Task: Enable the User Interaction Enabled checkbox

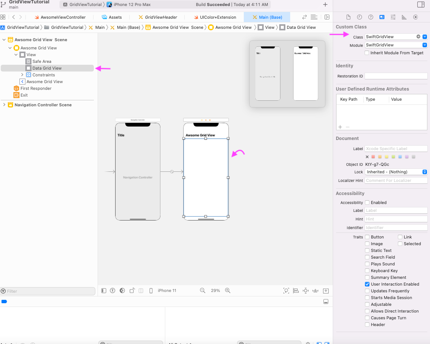Action: tap(367, 284)
